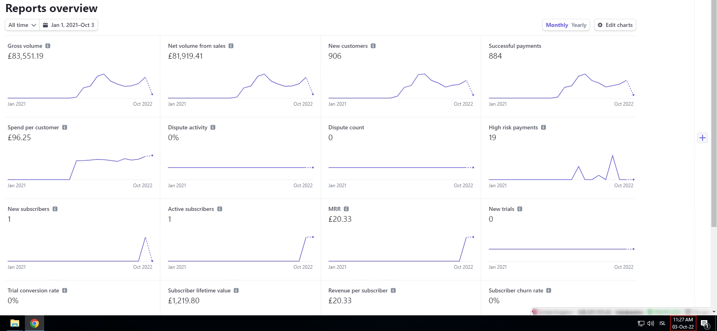Click the info icon next to New customers
The height and width of the screenshot is (331, 717).
coord(373,46)
